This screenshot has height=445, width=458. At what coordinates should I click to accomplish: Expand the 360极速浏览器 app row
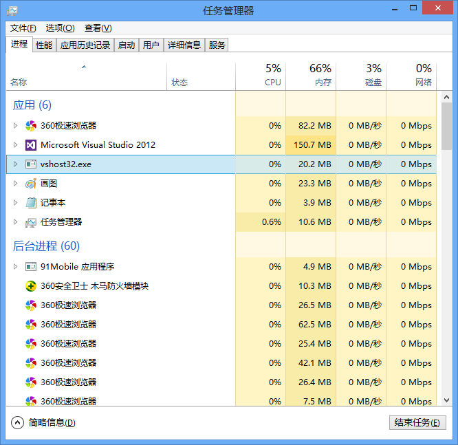click(16, 126)
